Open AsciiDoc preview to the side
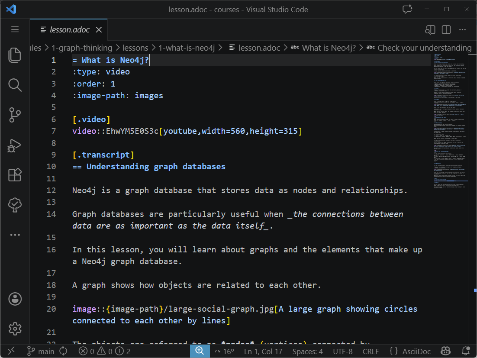This screenshot has height=358, width=477. 430,30
